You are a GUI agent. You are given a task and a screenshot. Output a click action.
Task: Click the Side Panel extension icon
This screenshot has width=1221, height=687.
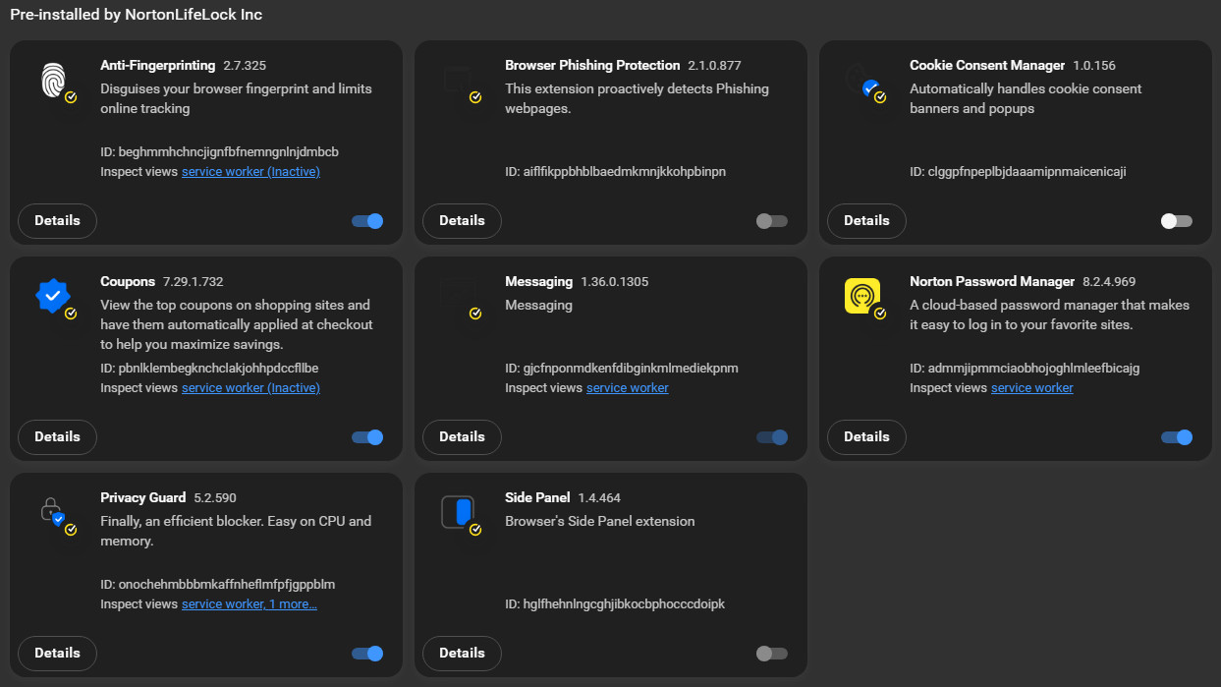click(458, 512)
